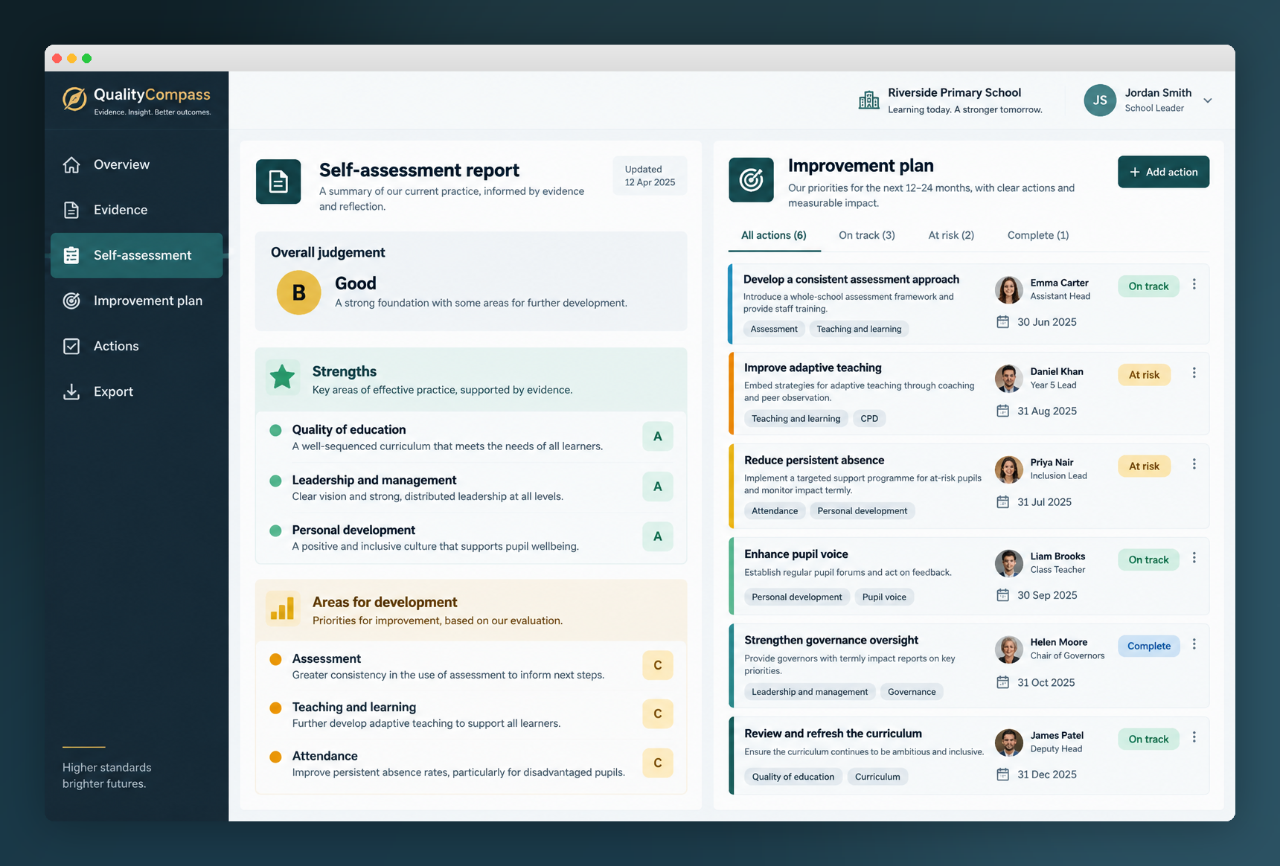Switch to the On track (3) tab
1280x866 pixels.
[867, 235]
